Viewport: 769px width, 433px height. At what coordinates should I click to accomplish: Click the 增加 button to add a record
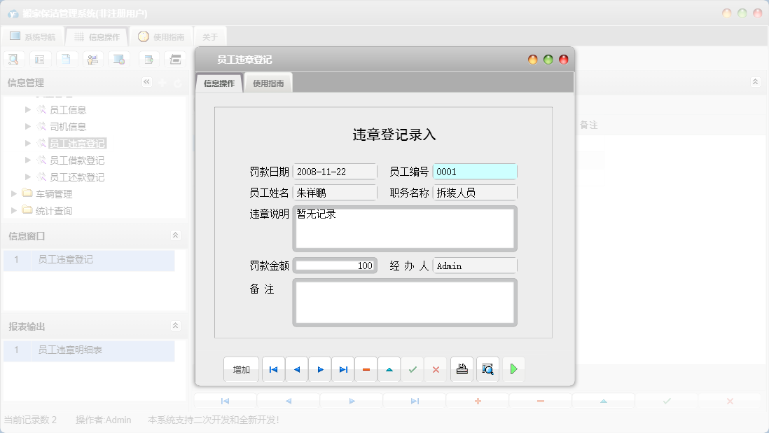coord(241,369)
